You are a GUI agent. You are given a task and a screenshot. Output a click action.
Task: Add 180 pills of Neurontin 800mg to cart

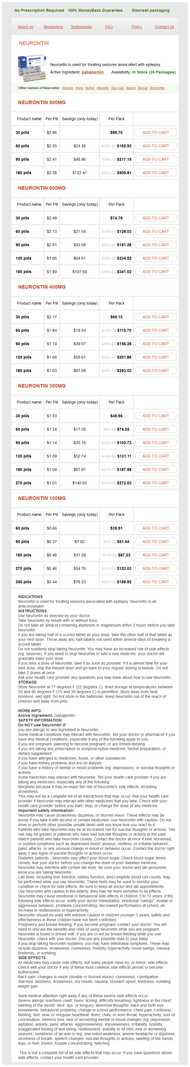(156, 173)
